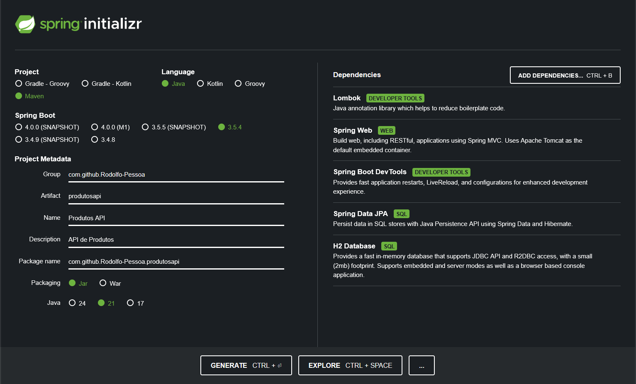Screen dimensions: 636x384
Task: Edit the Name field Produtos API
Action: 176,218
